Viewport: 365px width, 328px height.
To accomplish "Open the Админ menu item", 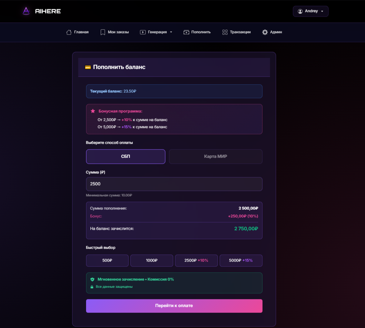I will click(276, 32).
